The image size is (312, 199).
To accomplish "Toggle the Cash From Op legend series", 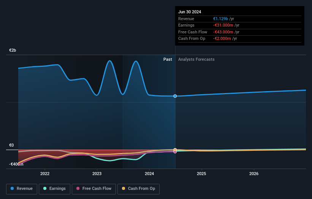I will coord(138,189).
